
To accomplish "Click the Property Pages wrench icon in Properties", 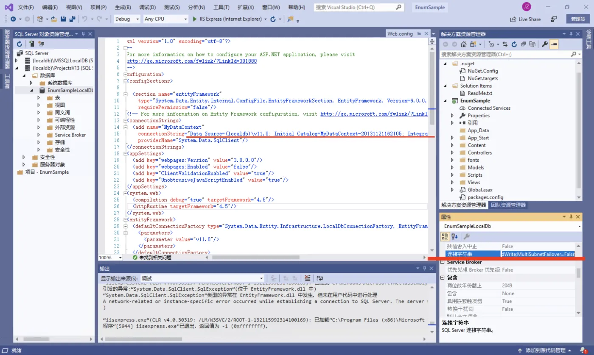I will click(466, 236).
